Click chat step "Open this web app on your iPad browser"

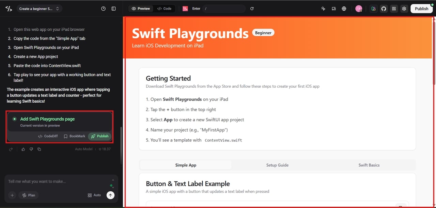[x=49, y=30]
